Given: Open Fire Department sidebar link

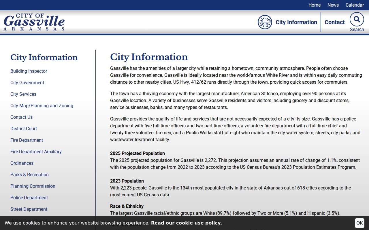Looking at the screenshot, I should coord(27,140).
